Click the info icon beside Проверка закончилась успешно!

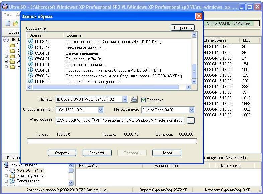31,81
